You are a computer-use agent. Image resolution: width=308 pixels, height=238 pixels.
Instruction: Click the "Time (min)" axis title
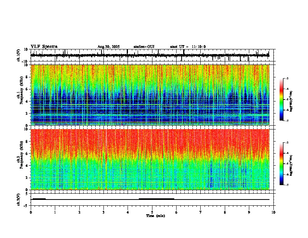click(x=156, y=216)
